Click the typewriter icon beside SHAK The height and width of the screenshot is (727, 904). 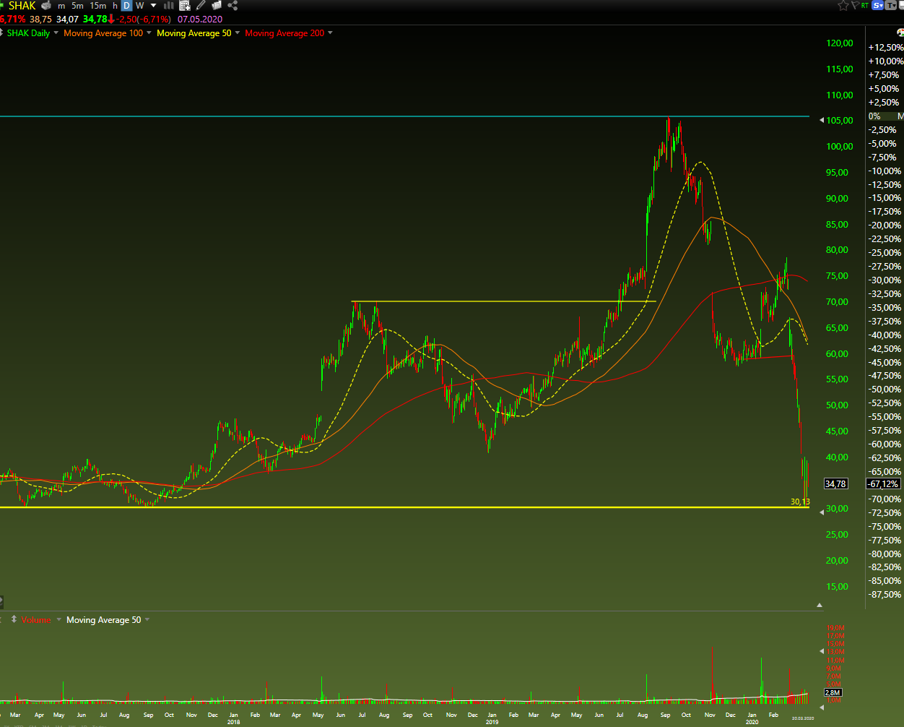46,6
